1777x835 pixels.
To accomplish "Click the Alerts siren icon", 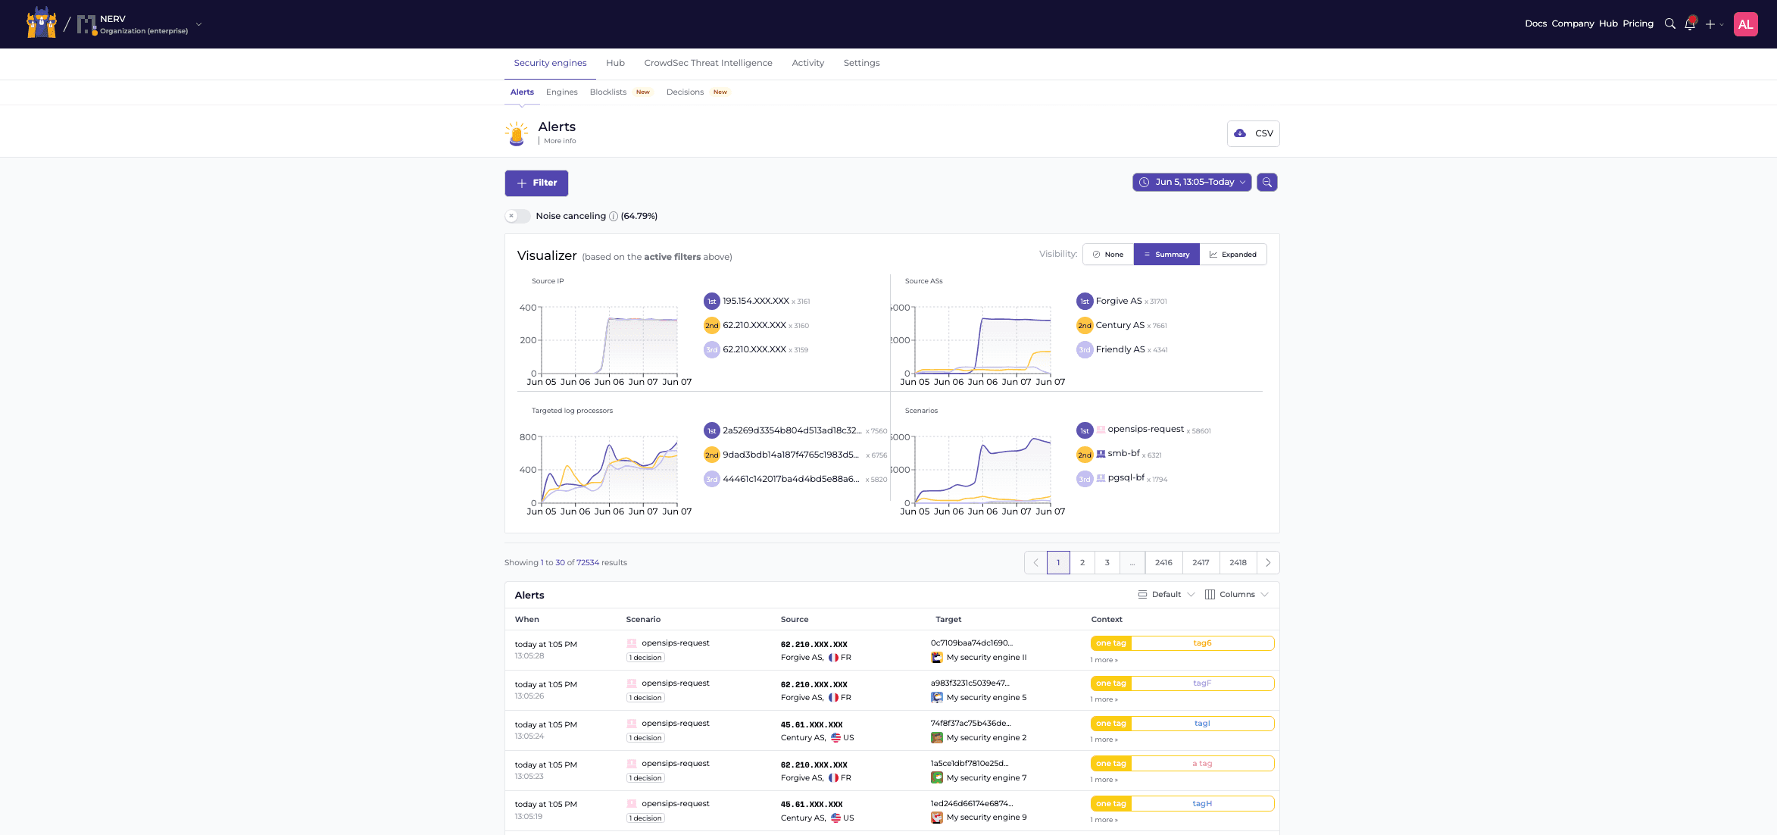I will (517, 133).
